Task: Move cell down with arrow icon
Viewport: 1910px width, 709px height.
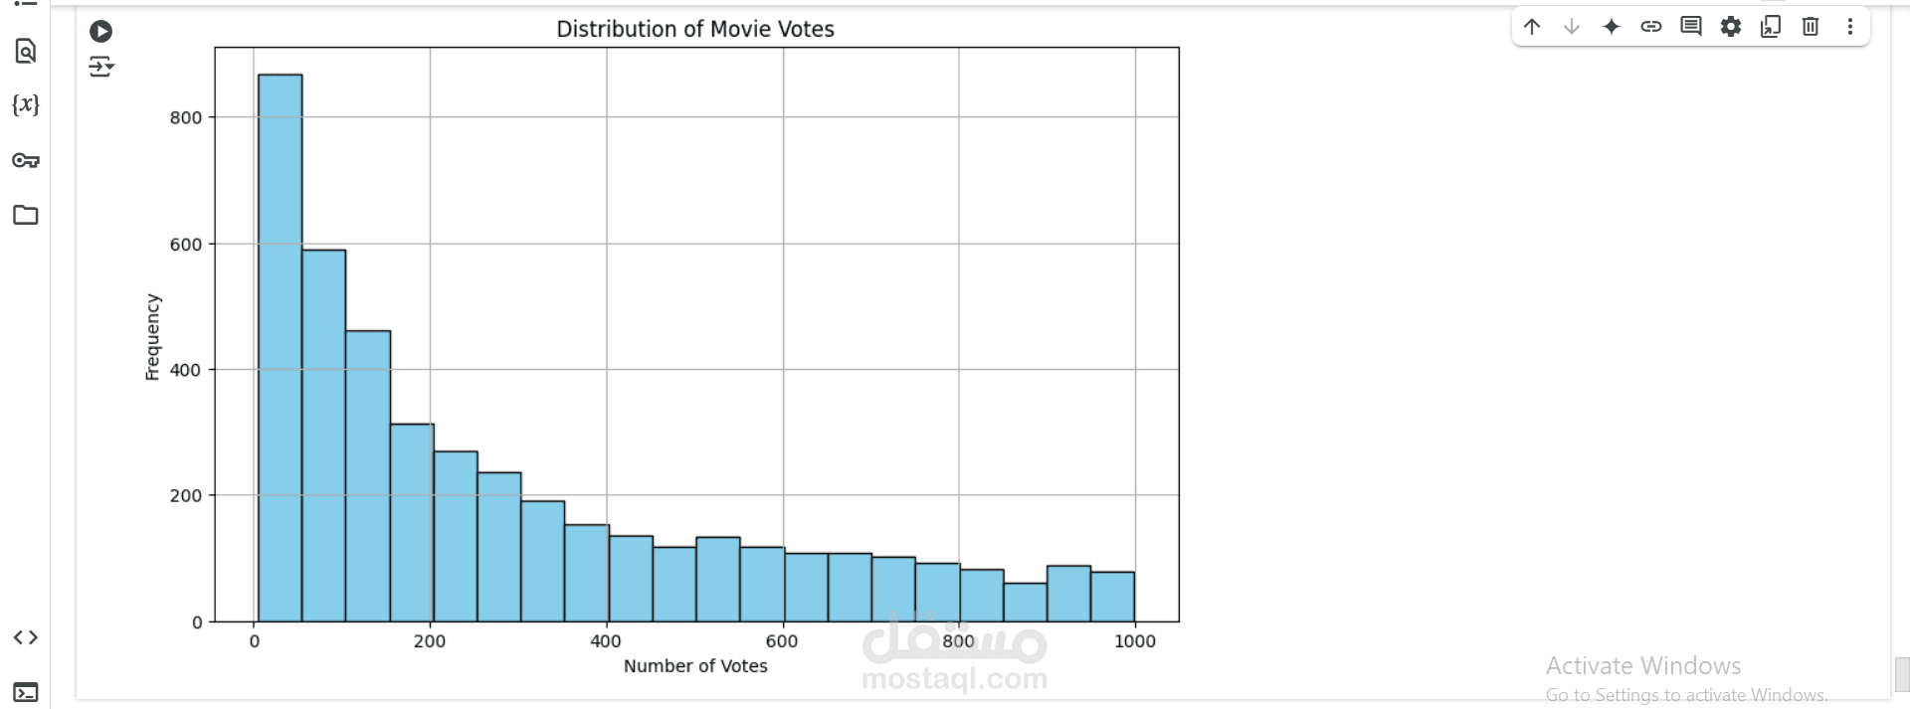Action: click(x=1572, y=27)
